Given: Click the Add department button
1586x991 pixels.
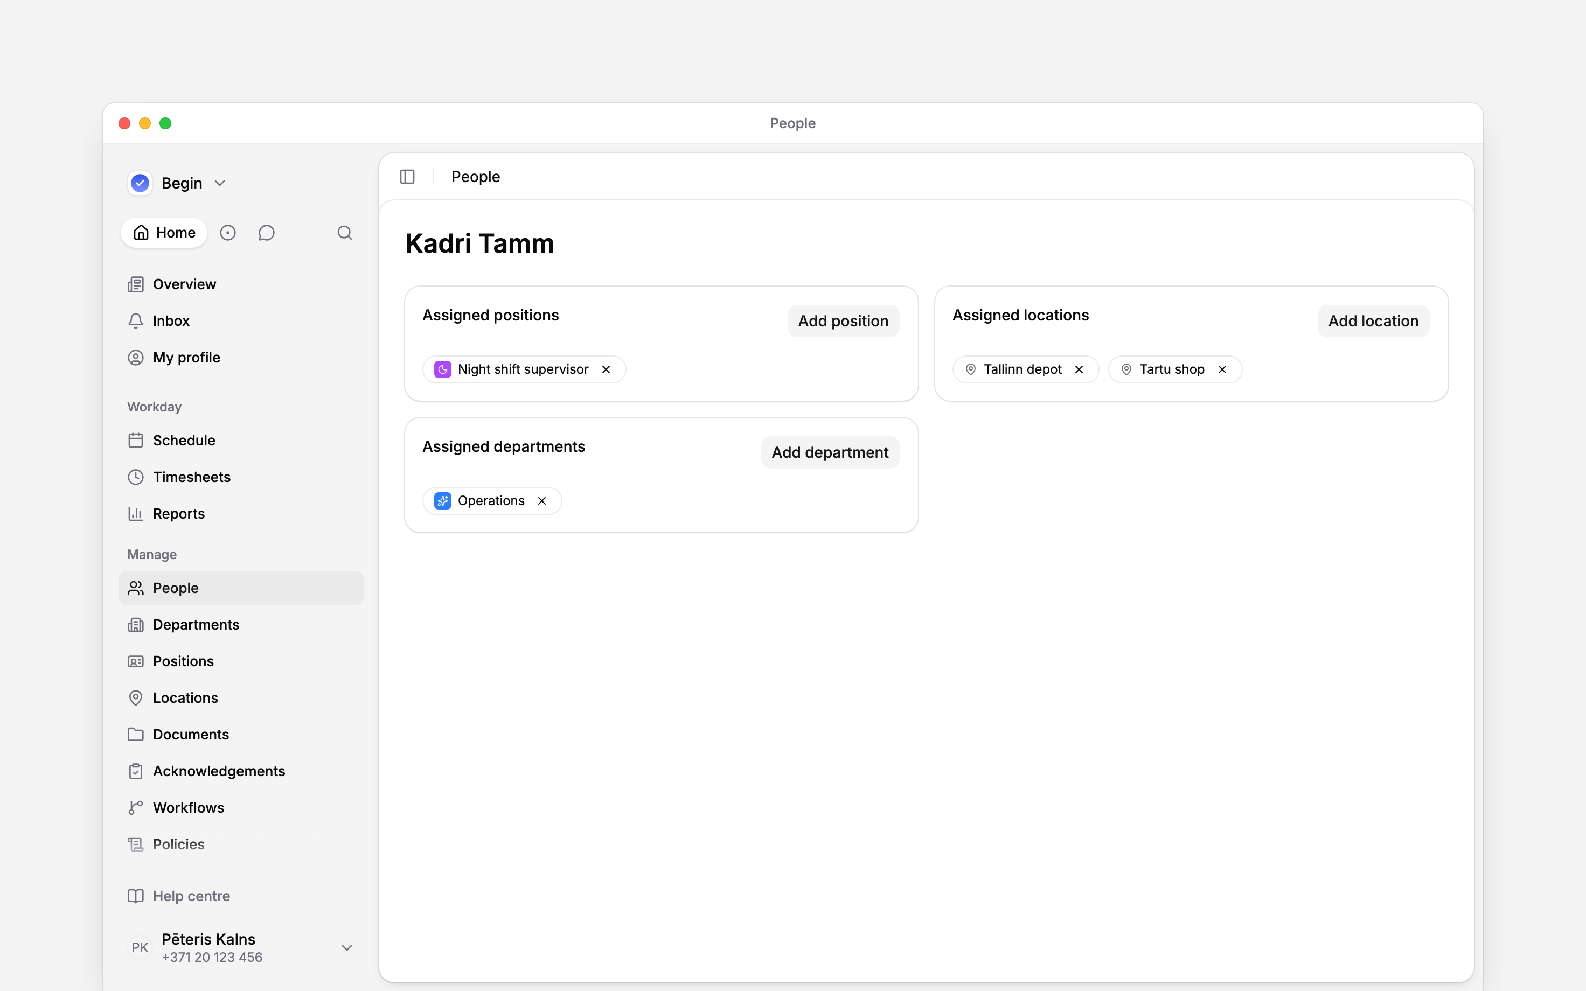Looking at the screenshot, I should (830, 452).
